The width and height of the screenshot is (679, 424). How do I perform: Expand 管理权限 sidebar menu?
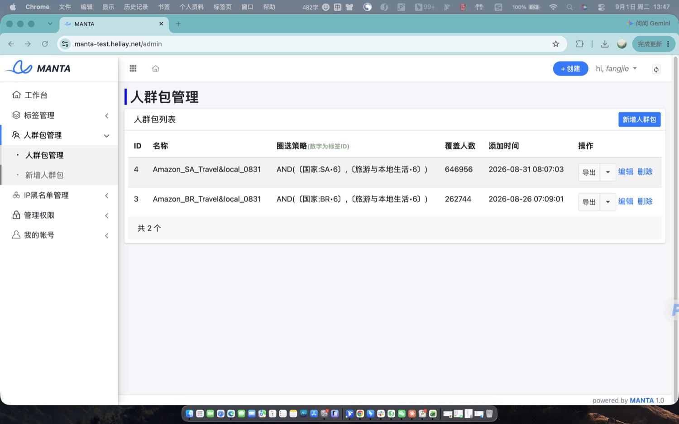59,215
